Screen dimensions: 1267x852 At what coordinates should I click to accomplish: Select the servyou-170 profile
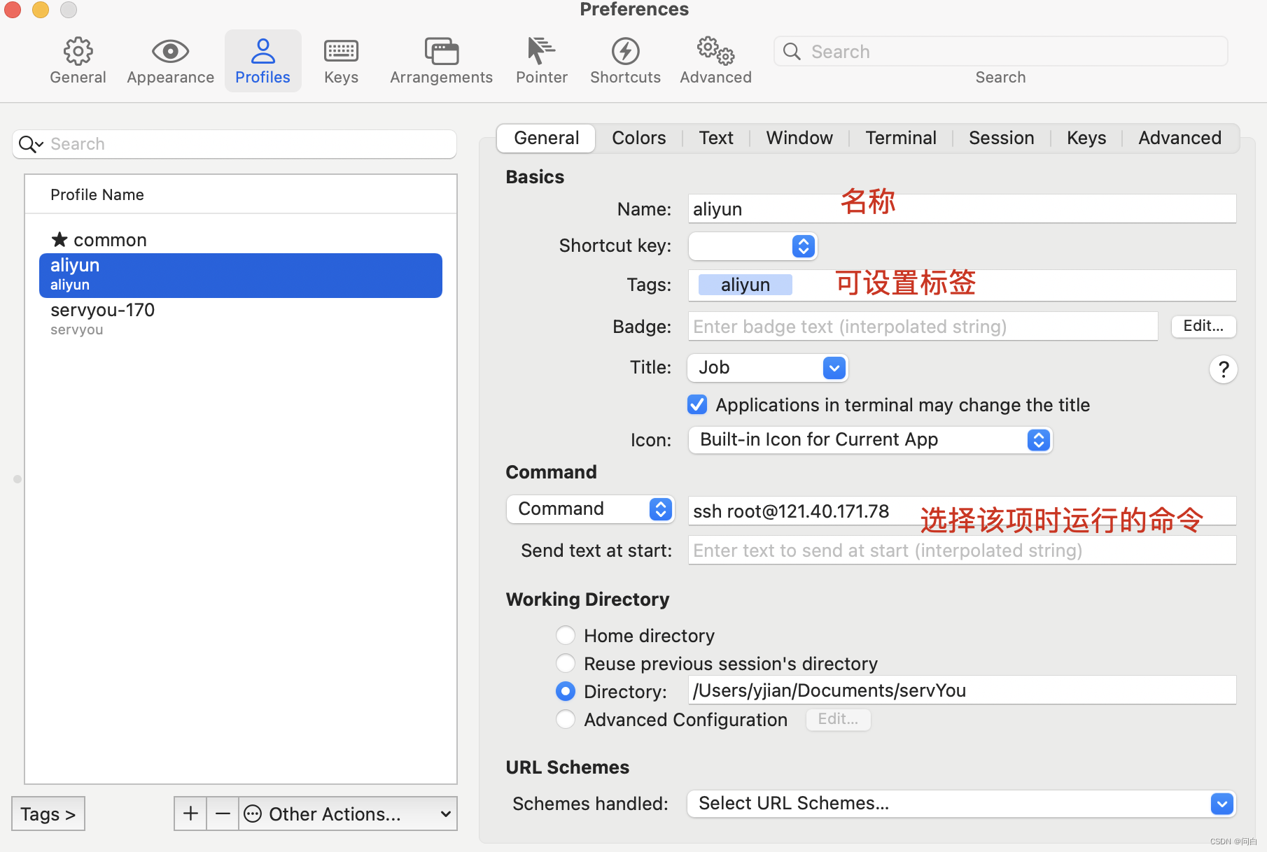click(102, 310)
